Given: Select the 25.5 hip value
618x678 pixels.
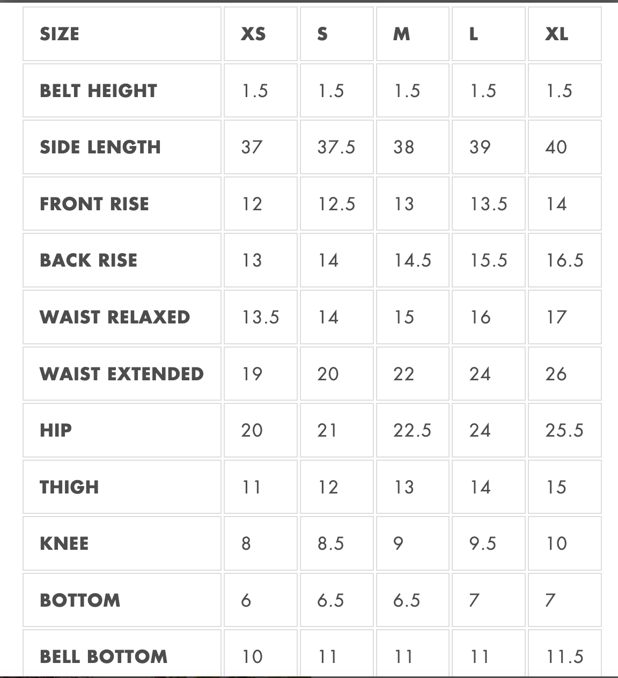Looking at the screenshot, I should (x=565, y=430).
